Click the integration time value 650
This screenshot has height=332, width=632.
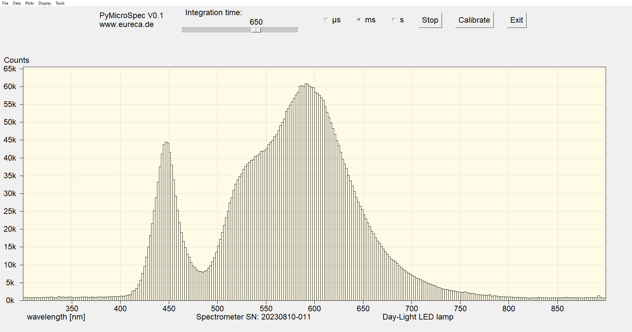[x=256, y=22]
